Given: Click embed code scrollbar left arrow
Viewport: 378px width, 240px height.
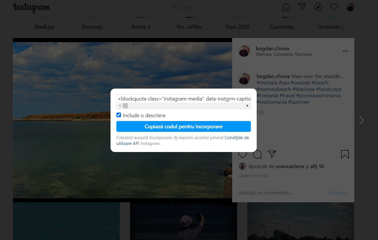Looking at the screenshot, I should click(x=119, y=106).
